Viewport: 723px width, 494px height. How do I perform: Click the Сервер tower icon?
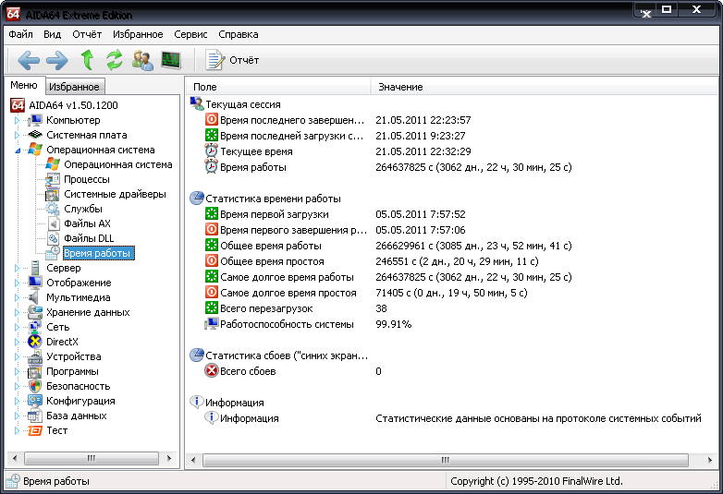pos(35,268)
